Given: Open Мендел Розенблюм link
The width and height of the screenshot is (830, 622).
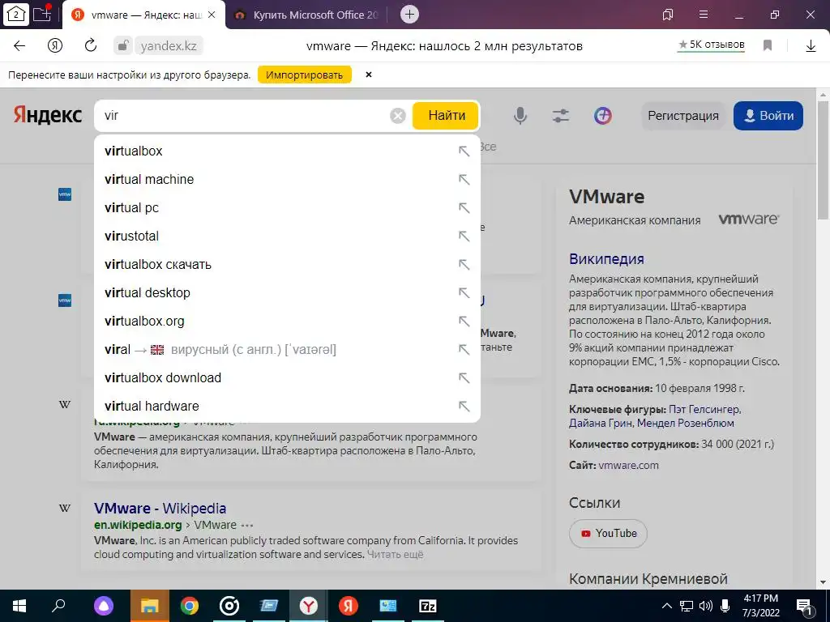Looking at the screenshot, I should coord(686,423).
